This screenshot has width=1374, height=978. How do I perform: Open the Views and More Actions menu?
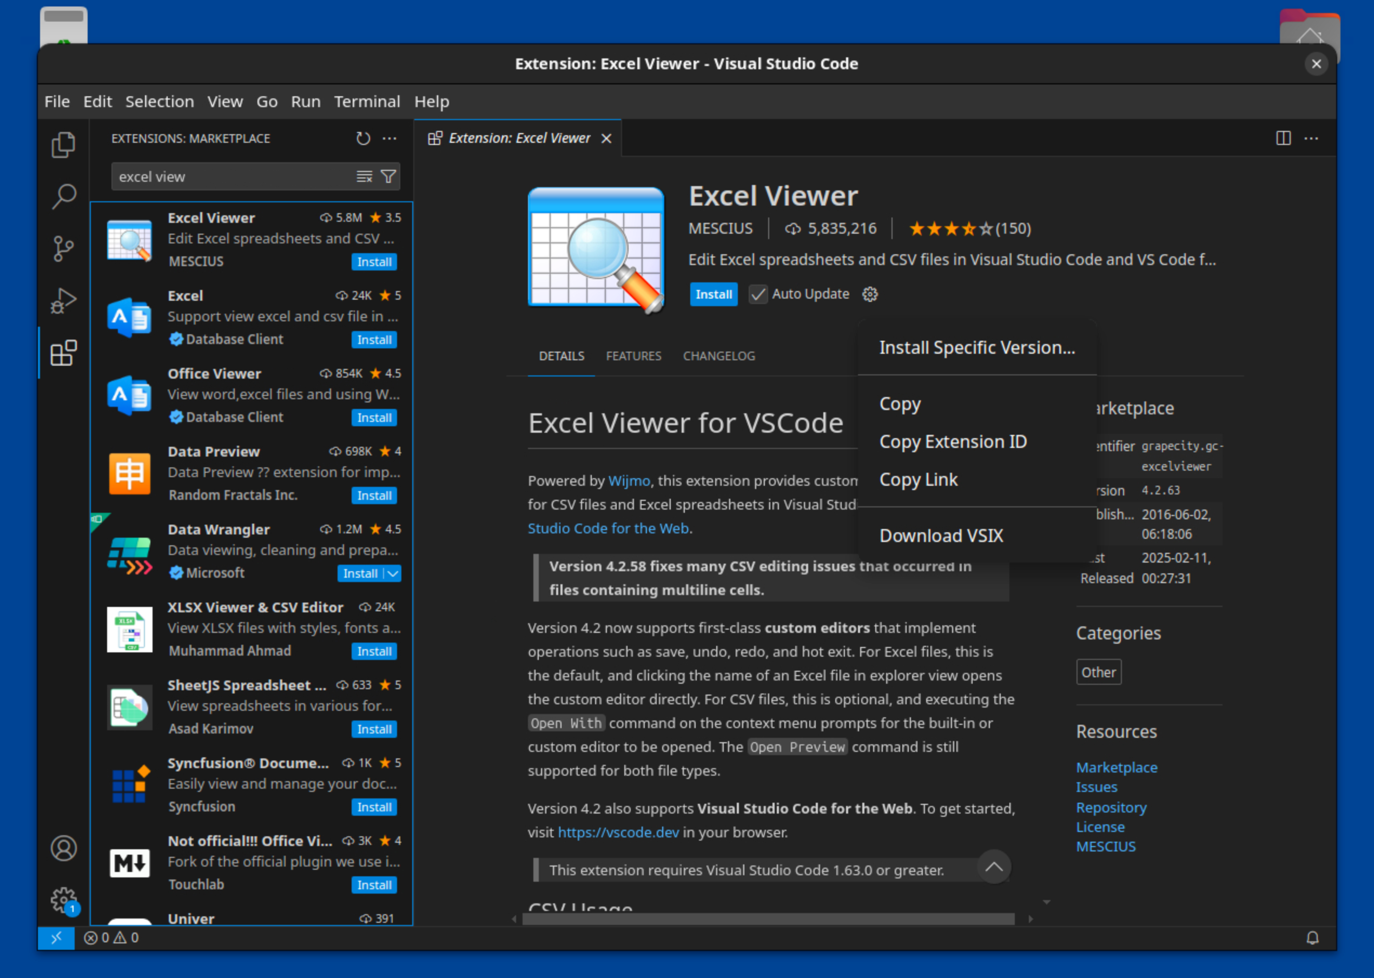click(389, 138)
